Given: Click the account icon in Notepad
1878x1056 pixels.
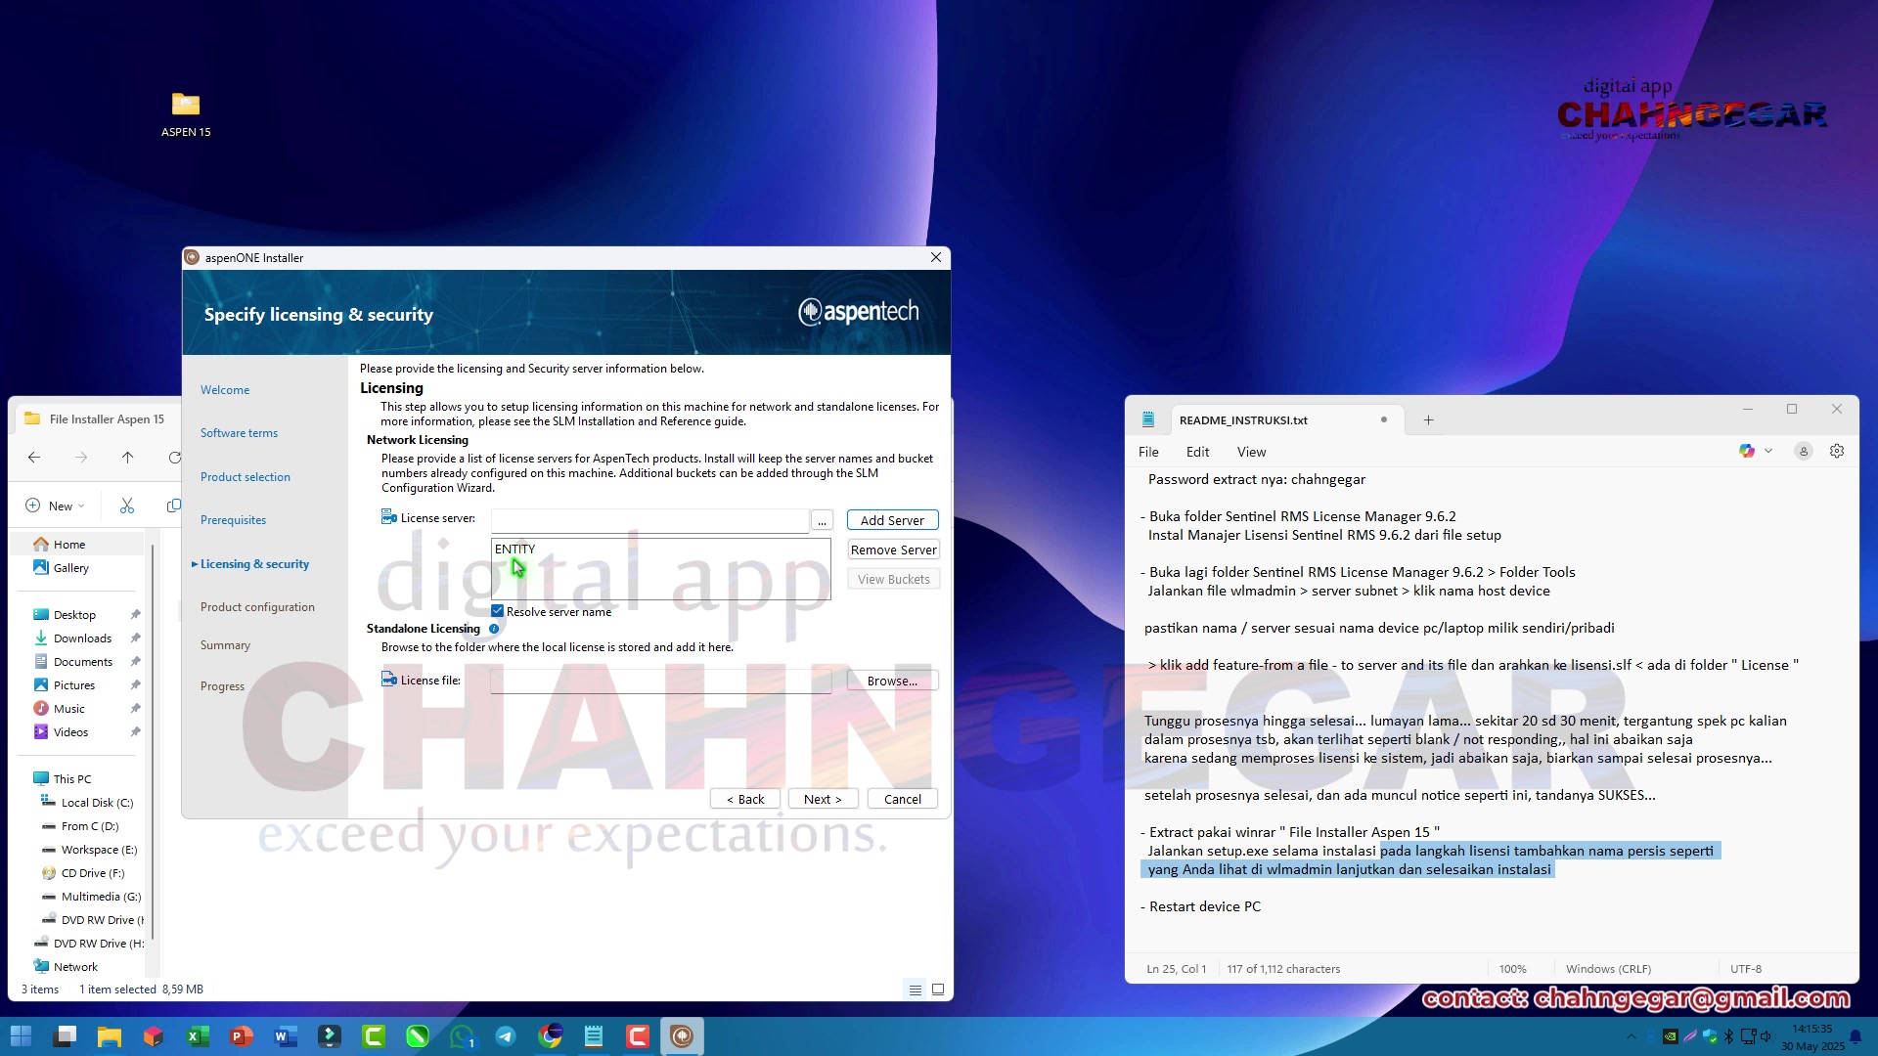Looking at the screenshot, I should (x=1804, y=451).
